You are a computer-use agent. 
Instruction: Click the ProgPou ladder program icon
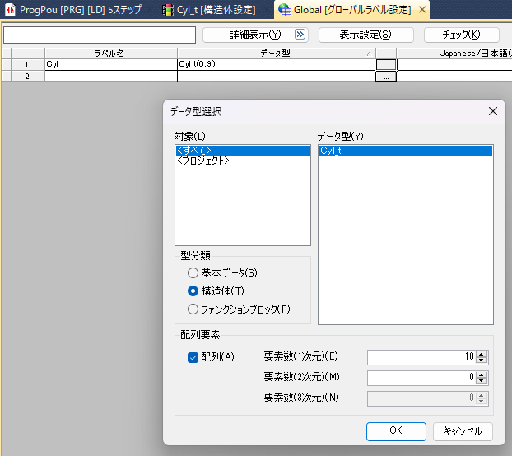(x=11, y=10)
